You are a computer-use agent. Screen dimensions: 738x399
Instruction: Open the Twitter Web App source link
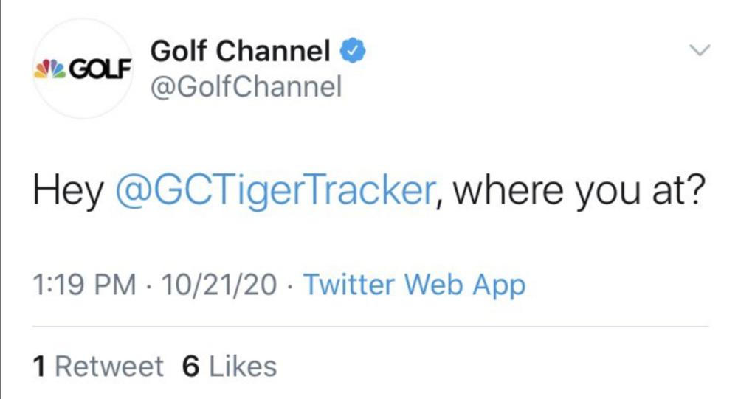414,285
